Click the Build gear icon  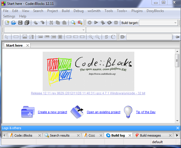coord(90,23)
